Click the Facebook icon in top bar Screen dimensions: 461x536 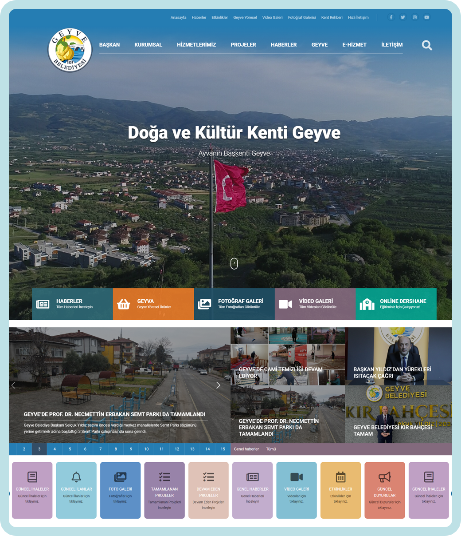(x=391, y=17)
